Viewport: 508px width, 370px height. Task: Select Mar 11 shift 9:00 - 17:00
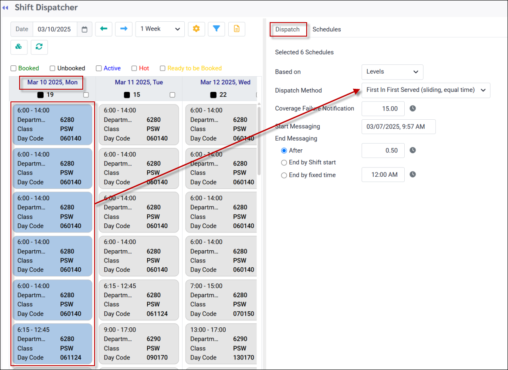pos(139,344)
